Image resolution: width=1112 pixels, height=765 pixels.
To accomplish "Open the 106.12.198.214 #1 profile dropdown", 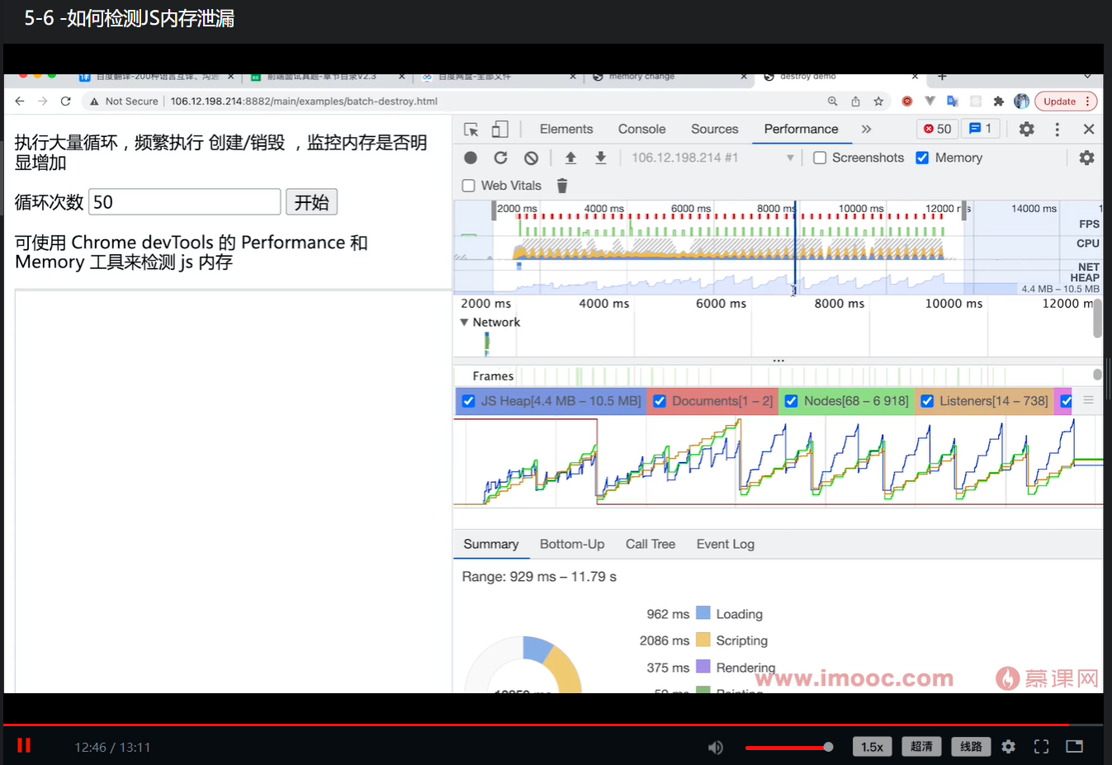I will pos(712,158).
